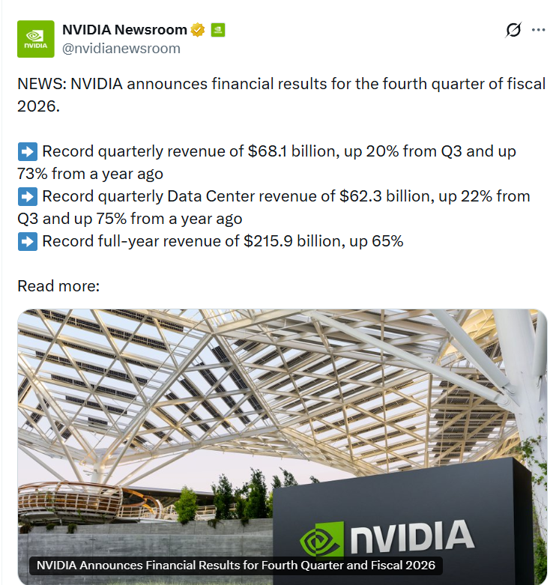556x585 pixels.
Task: Open the three-dot More options menu
Action: (538, 30)
